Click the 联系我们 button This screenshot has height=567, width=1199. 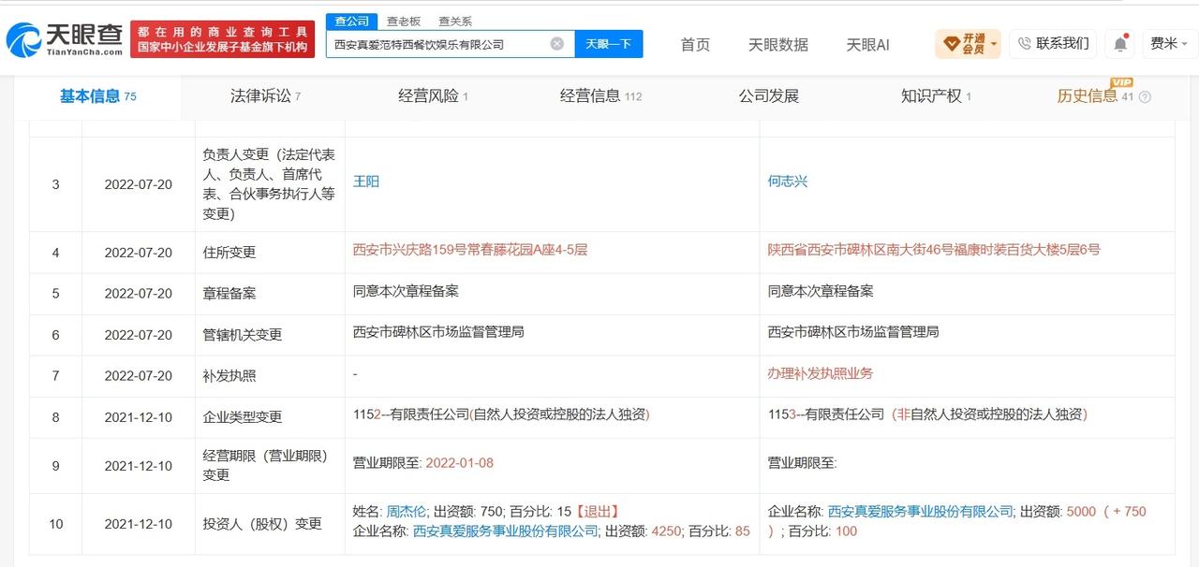click(1054, 43)
